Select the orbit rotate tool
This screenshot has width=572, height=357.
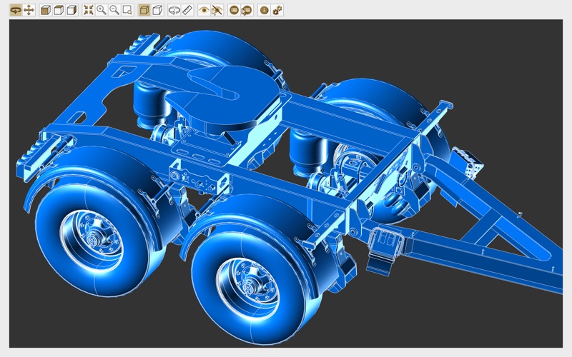[x=16, y=10]
